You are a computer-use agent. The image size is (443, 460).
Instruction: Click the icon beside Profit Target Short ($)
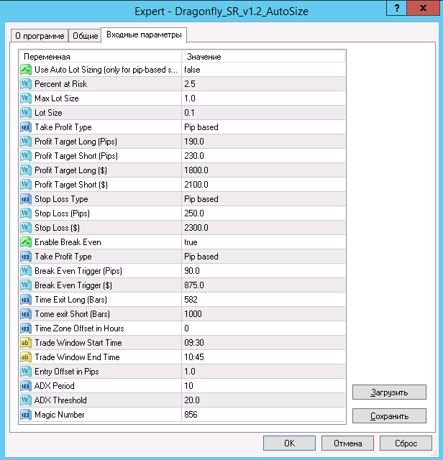(x=26, y=185)
